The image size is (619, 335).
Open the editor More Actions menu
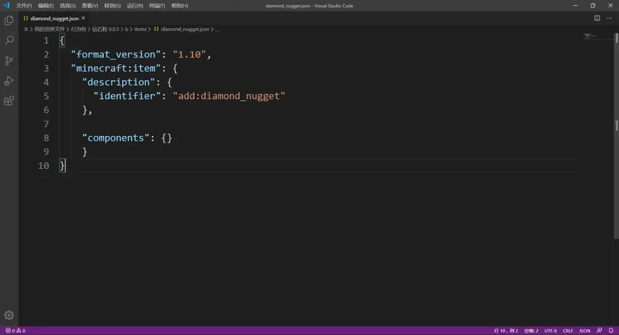(x=609, y=18)
